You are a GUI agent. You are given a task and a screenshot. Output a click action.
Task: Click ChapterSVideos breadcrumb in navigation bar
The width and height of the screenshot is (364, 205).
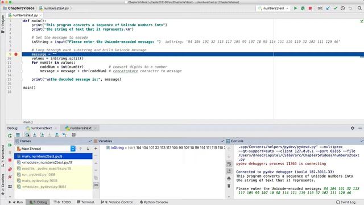[x=19, y=8]
